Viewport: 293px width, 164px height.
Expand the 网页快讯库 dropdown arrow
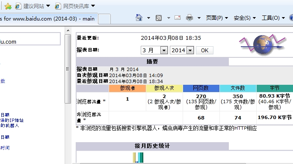(x=93, y=6)
